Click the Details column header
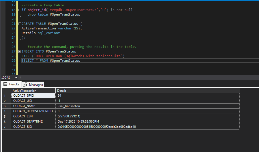 147,91
